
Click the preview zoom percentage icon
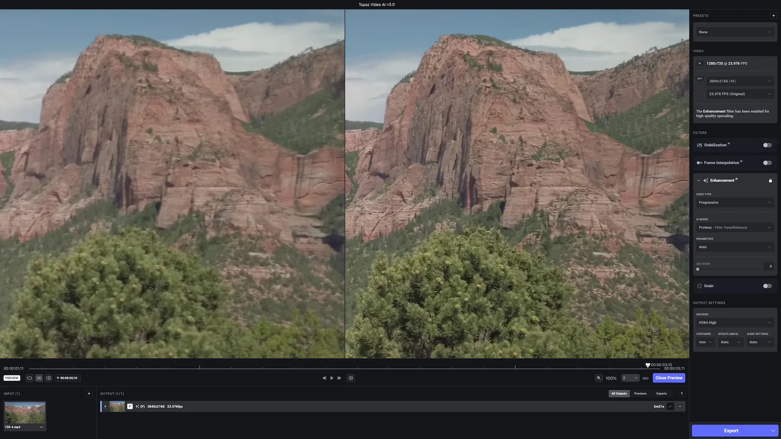tap(598, 379)
